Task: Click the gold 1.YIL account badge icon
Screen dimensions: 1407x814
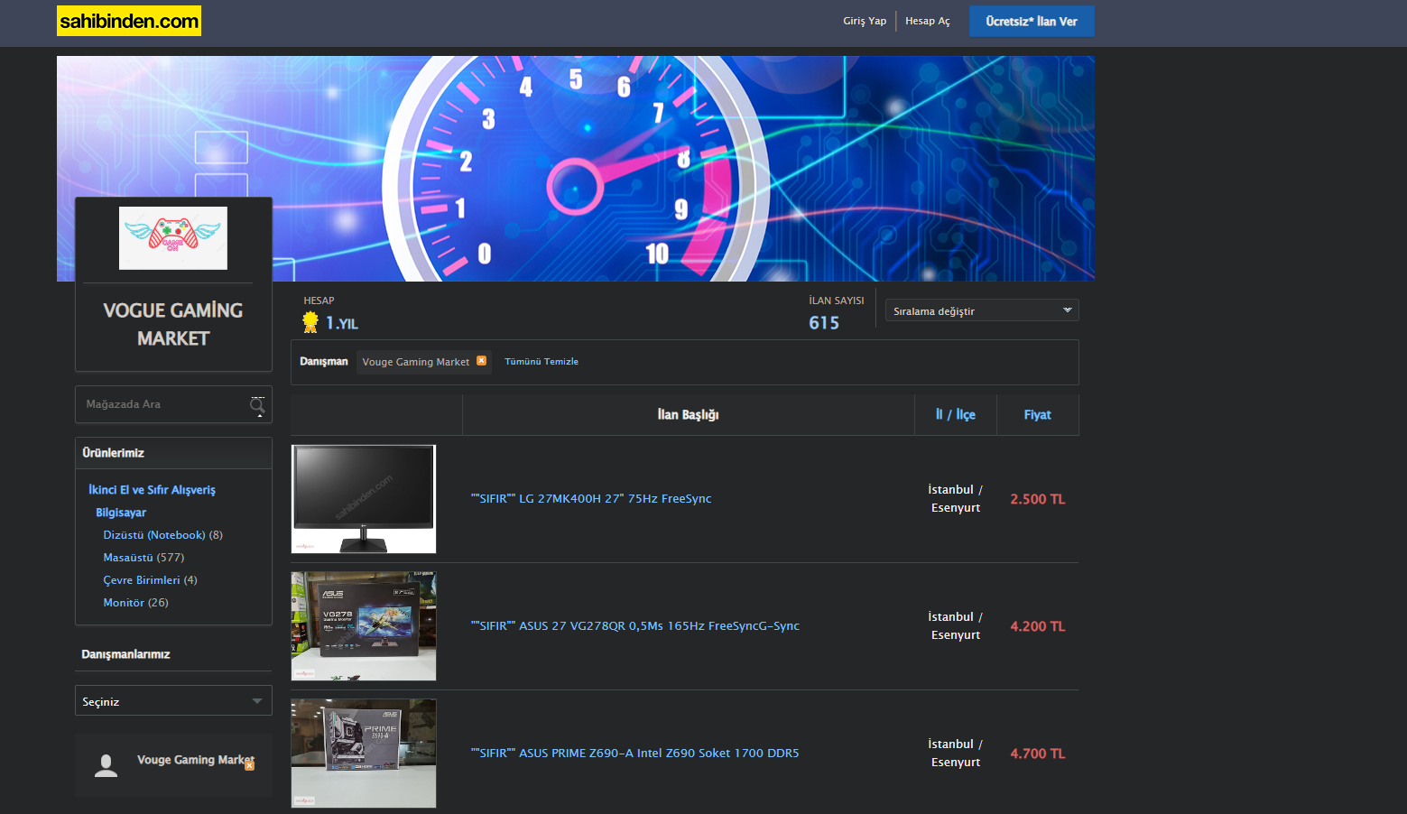Action: click(x=310, y=322)
